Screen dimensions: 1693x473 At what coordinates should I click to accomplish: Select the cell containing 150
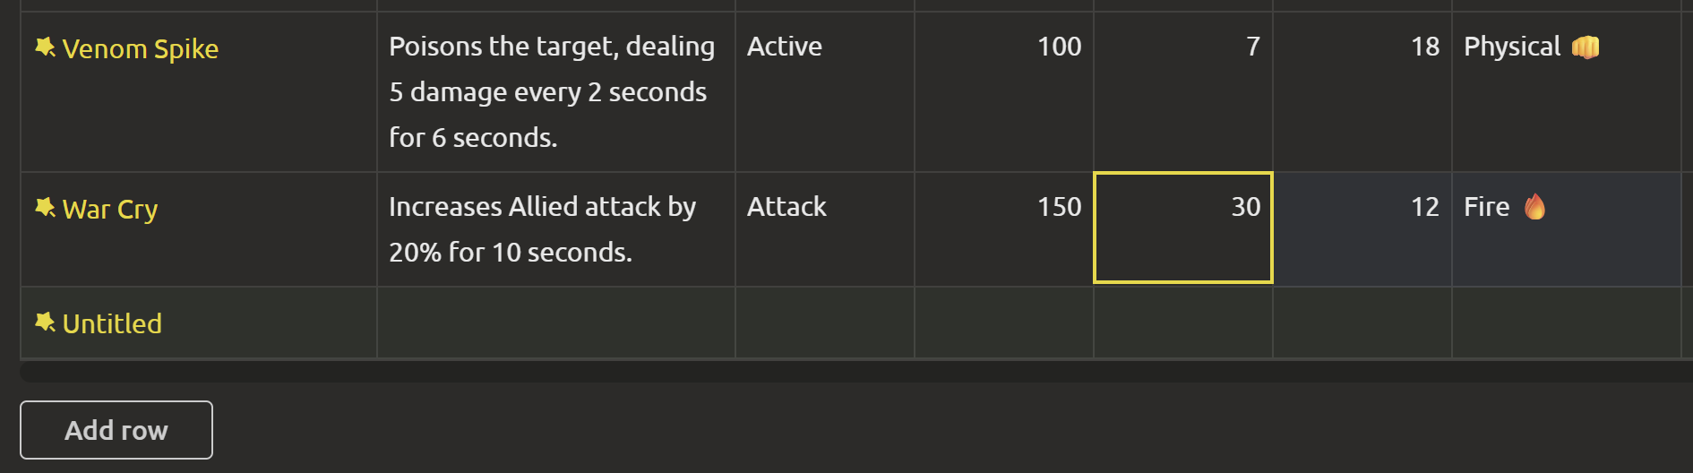[1004, 229]
